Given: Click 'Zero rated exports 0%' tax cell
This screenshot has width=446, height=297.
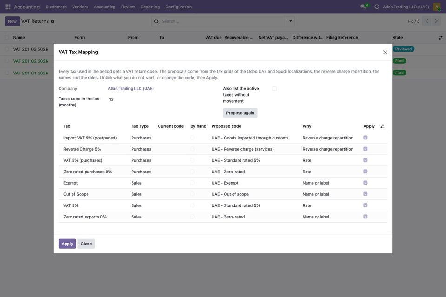Looking at the screenshot, I should pos(85,217).
